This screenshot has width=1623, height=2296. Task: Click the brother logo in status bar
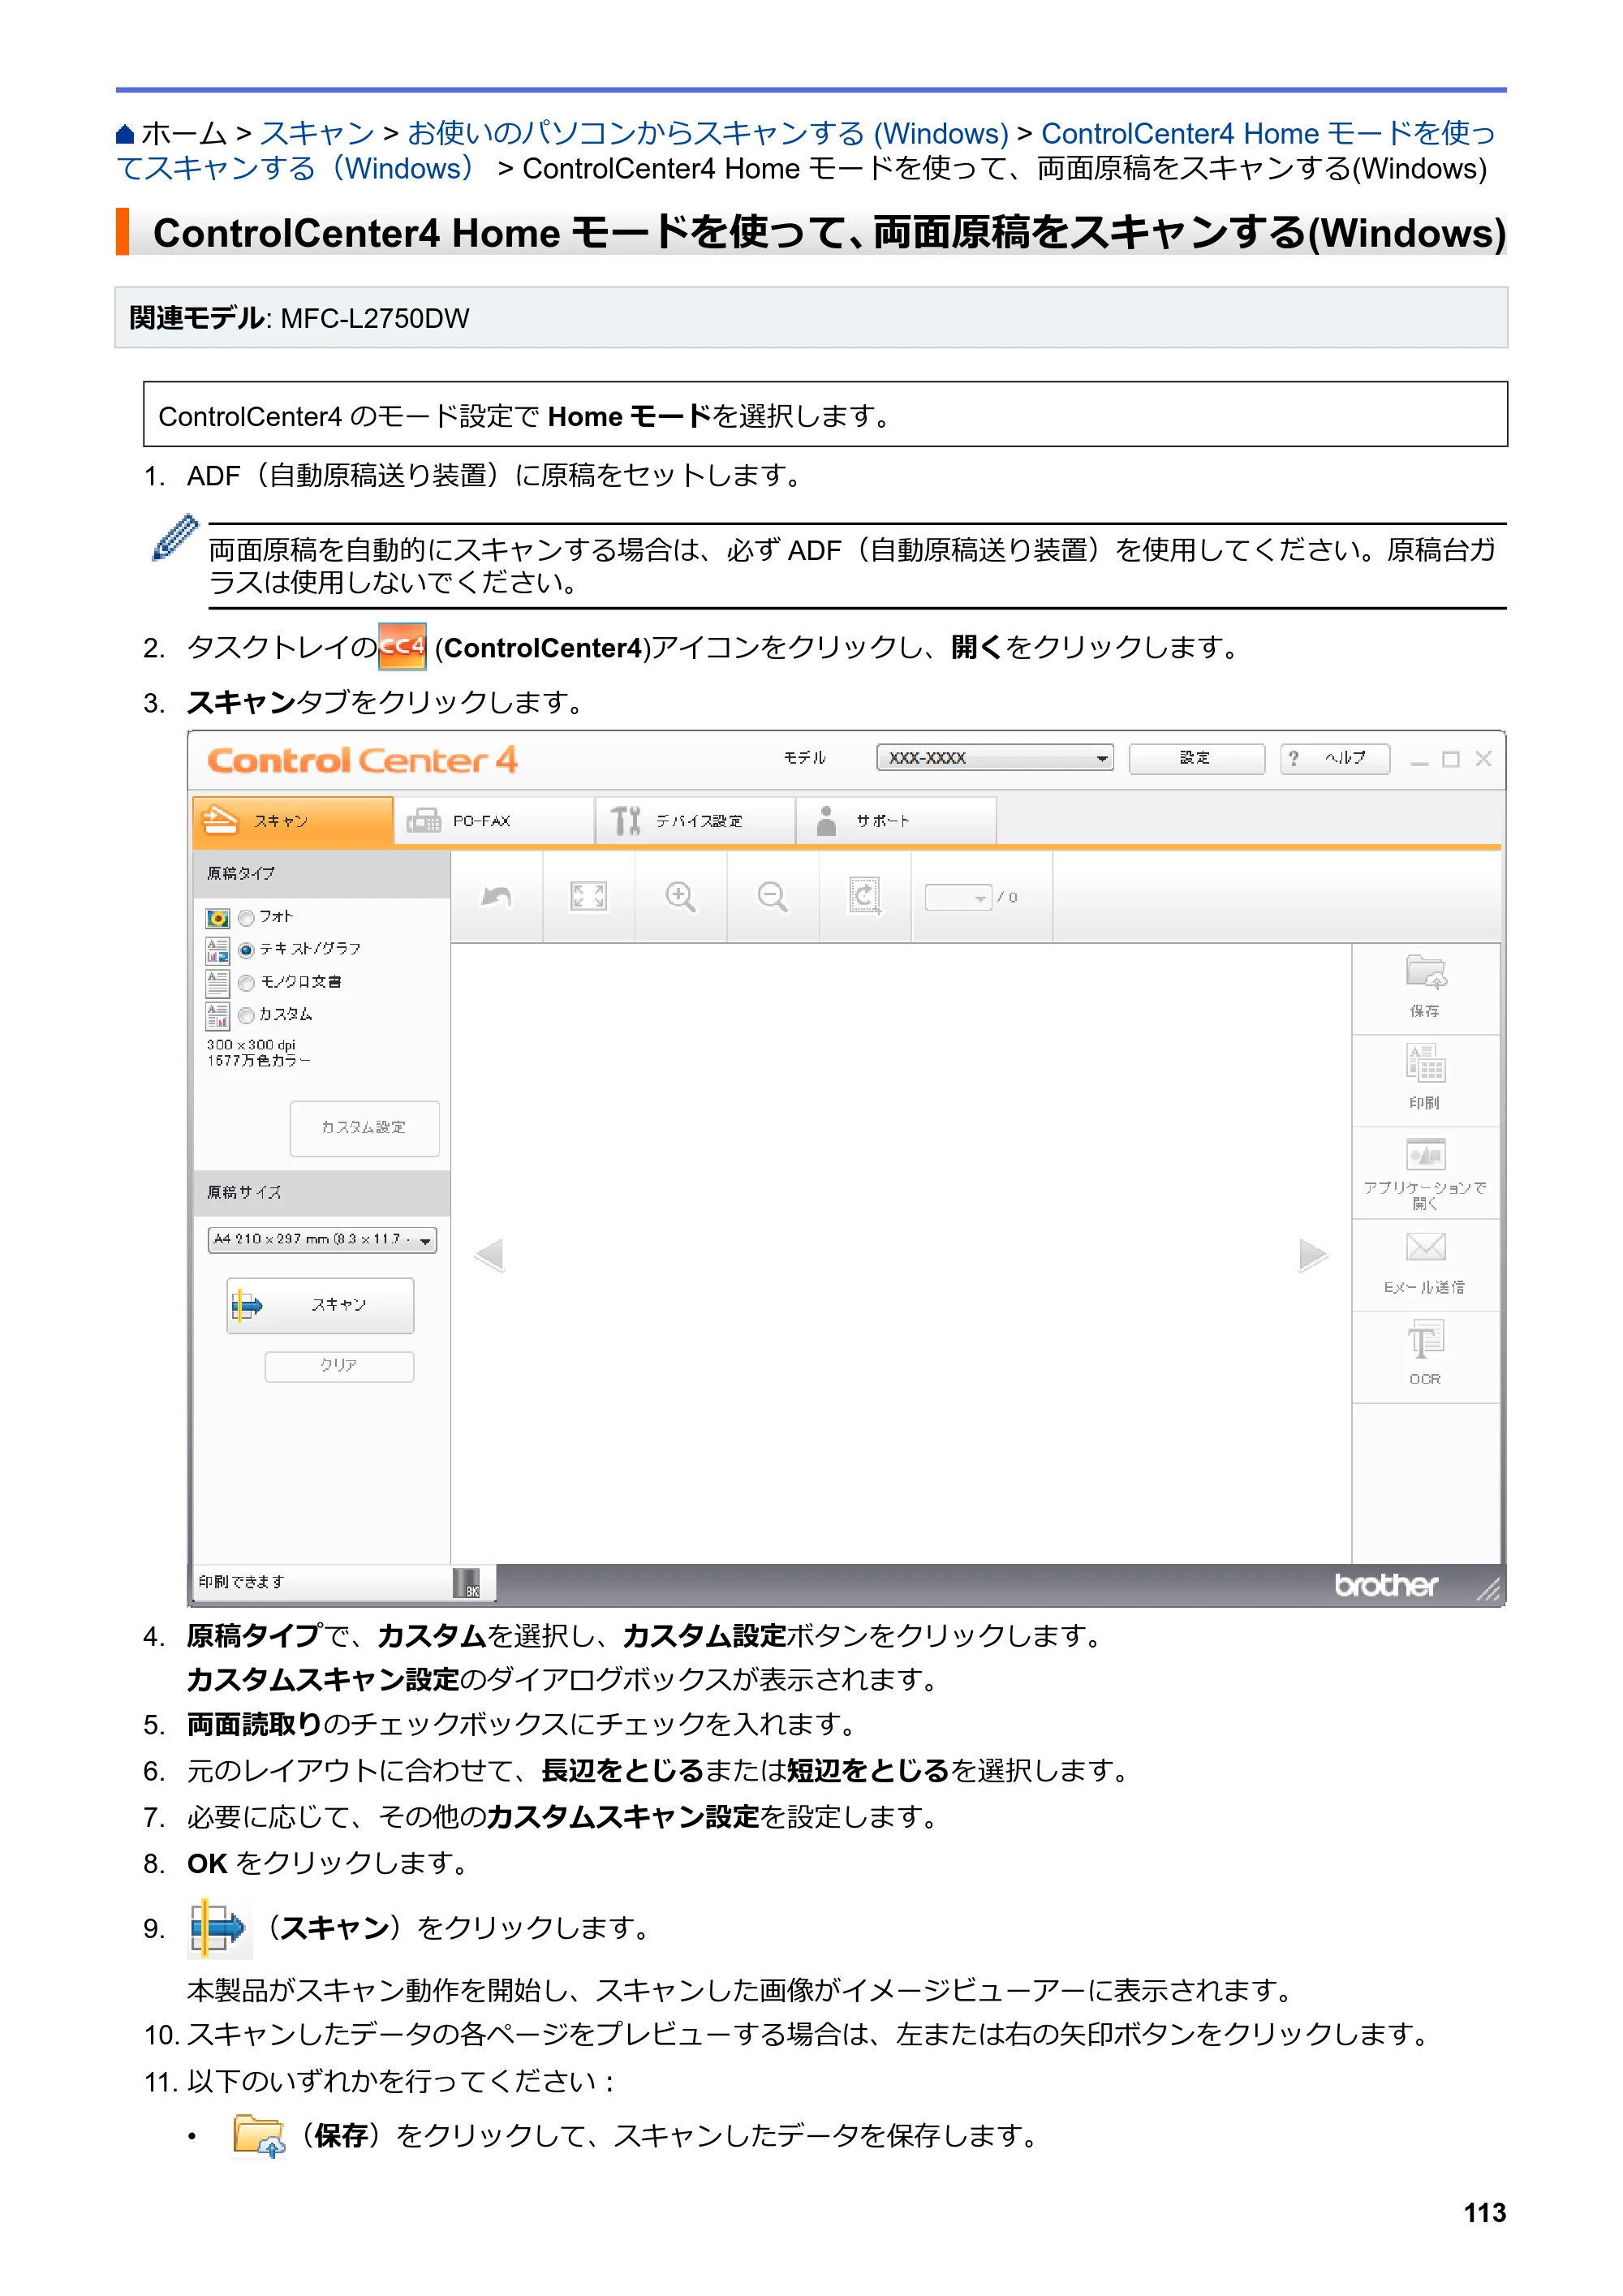click(x=1385, y=1585)
